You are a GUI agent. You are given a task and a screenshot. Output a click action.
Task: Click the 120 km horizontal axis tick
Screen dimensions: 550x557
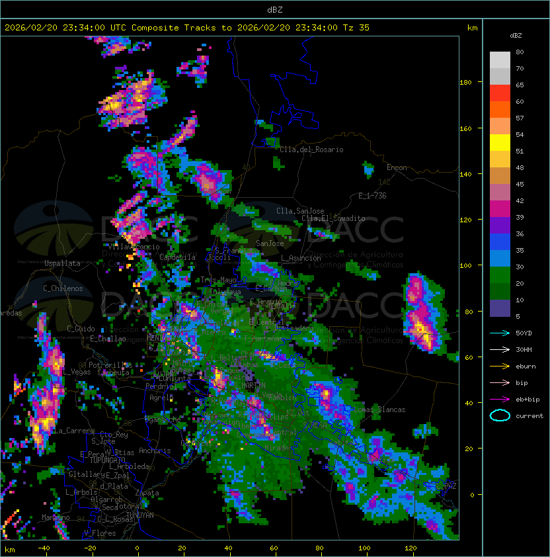coord(411,548)
